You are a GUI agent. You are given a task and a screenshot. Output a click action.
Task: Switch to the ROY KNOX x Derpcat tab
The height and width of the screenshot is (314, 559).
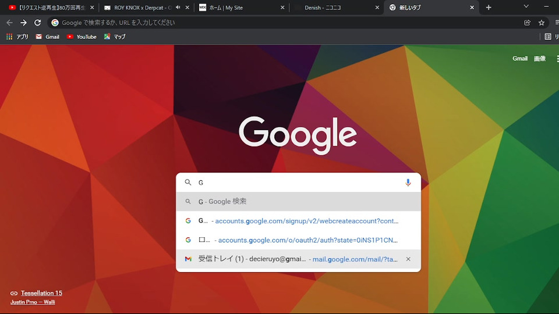(x=143, y=8)
